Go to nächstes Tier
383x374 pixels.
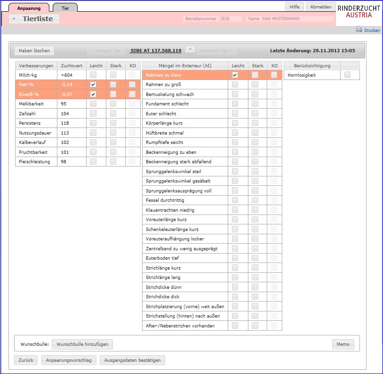click(216, 50)
